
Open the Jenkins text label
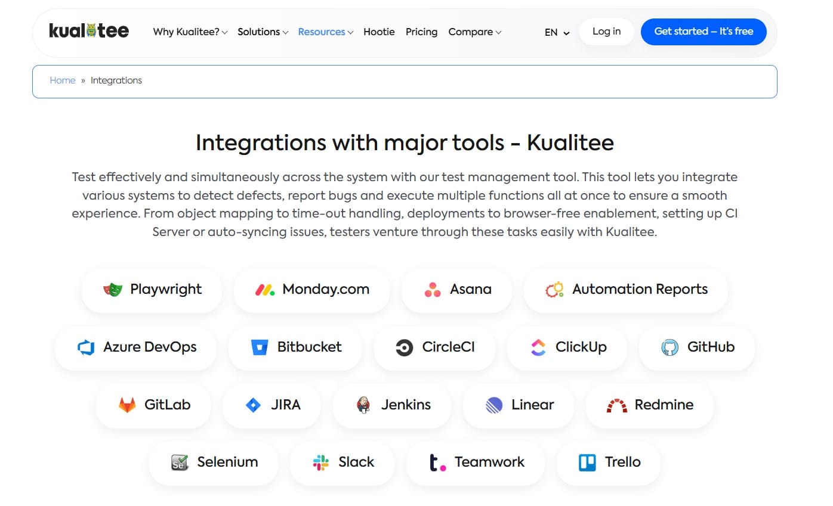[x=406, y=405]
